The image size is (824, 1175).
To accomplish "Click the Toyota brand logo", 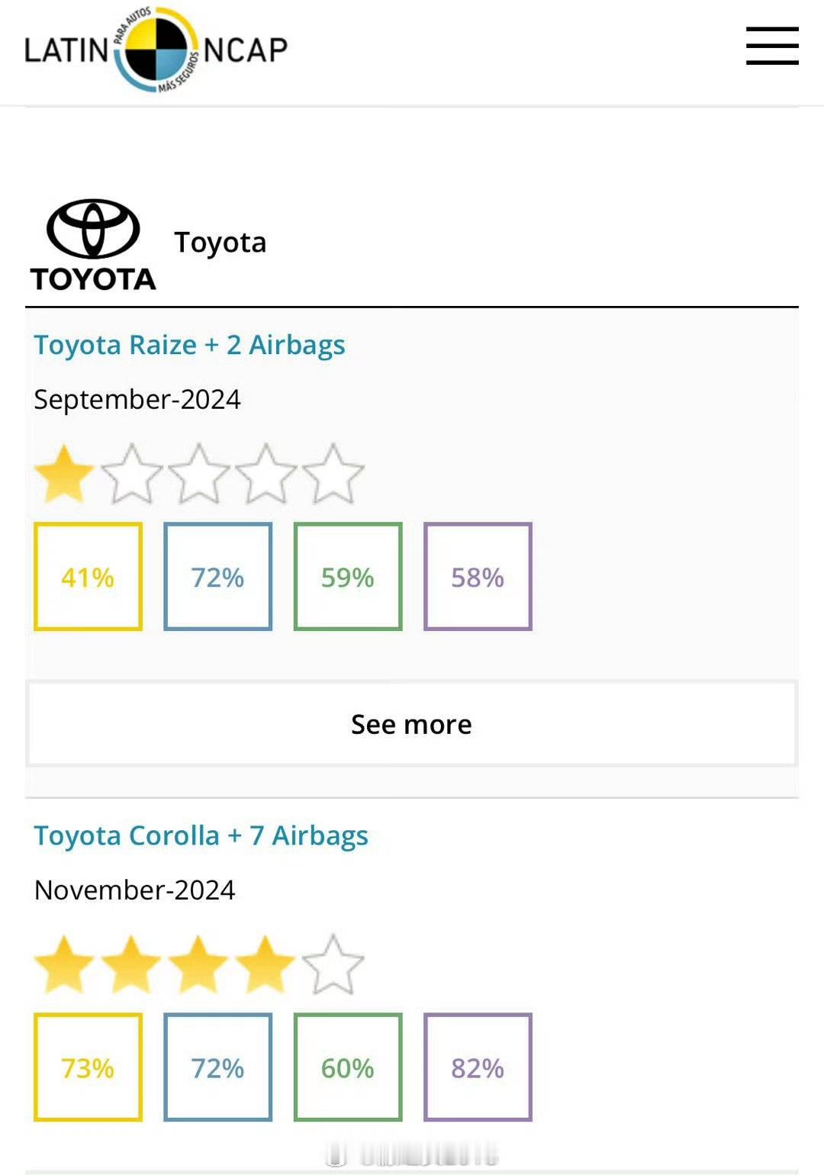I will [93, 246].
